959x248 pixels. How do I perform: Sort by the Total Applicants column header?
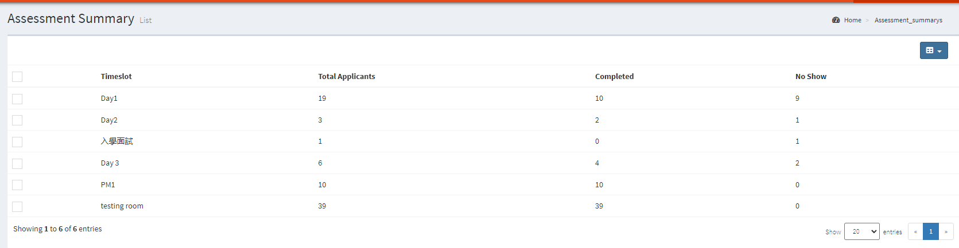click(x=346, y=76)
